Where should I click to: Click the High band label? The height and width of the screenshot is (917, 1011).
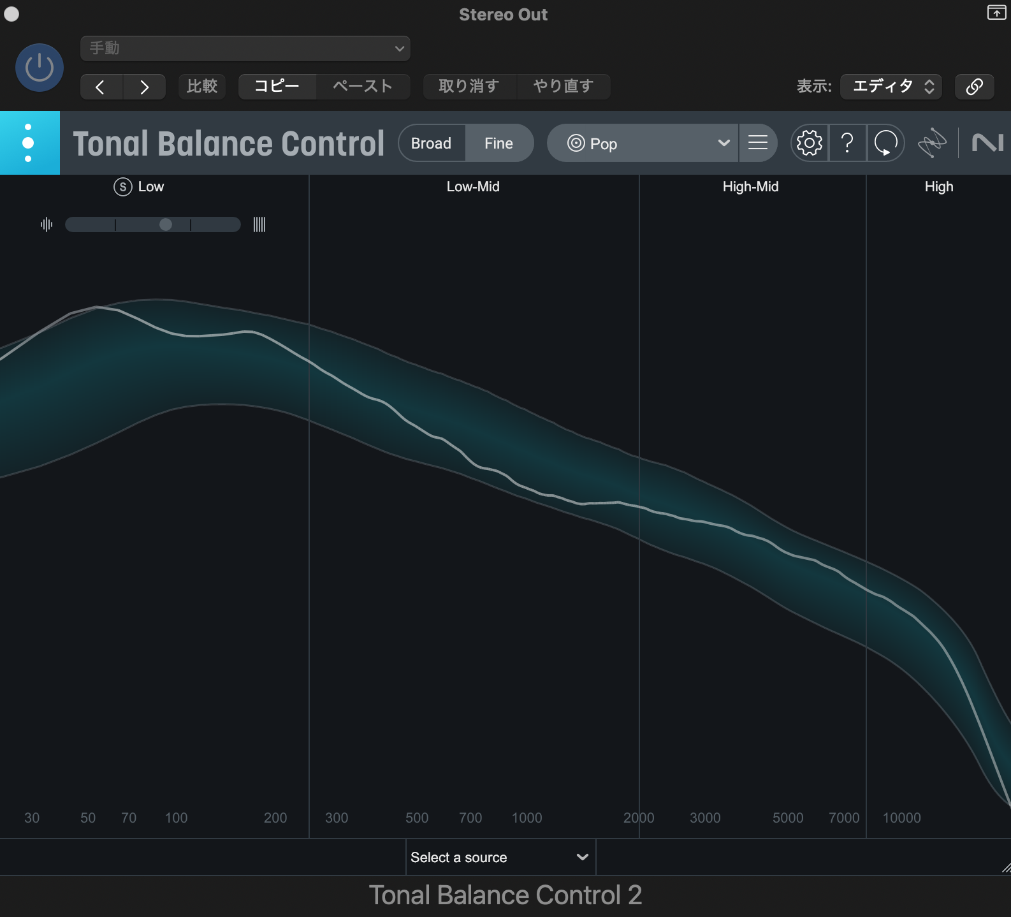pos(939,187)
